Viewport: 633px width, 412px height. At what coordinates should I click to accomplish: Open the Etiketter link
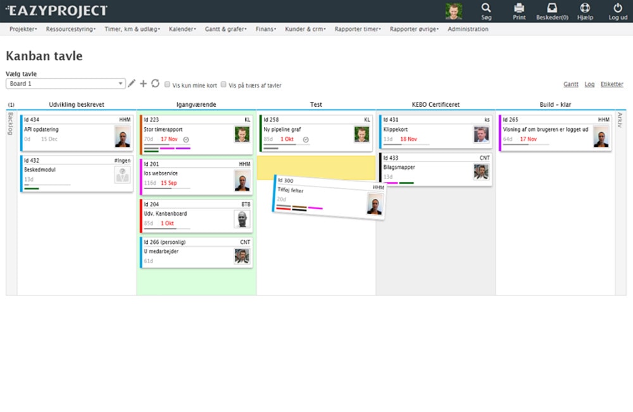pos(611,84)
